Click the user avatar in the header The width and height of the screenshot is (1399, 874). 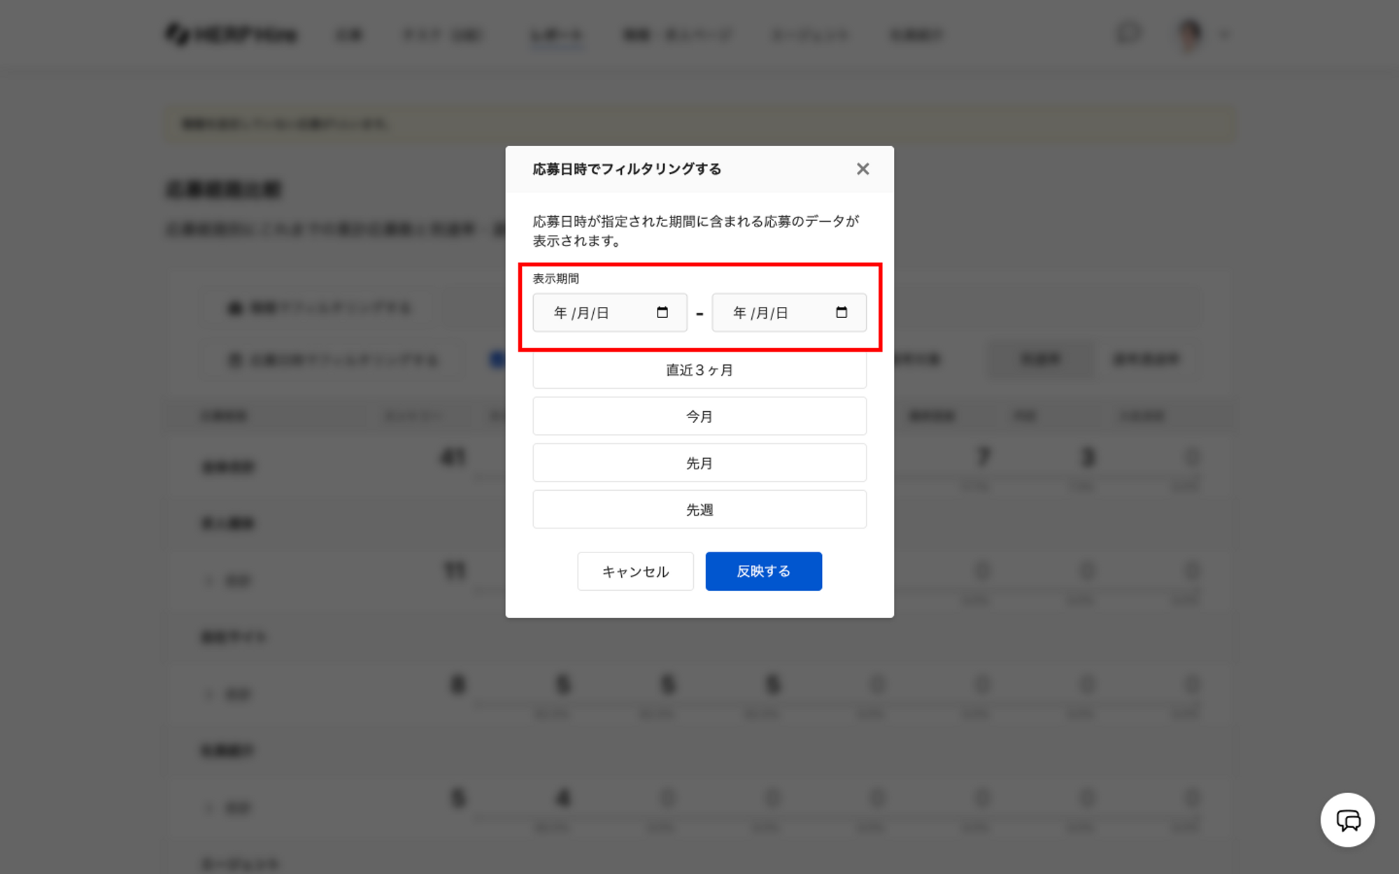tap(1189, 34)
